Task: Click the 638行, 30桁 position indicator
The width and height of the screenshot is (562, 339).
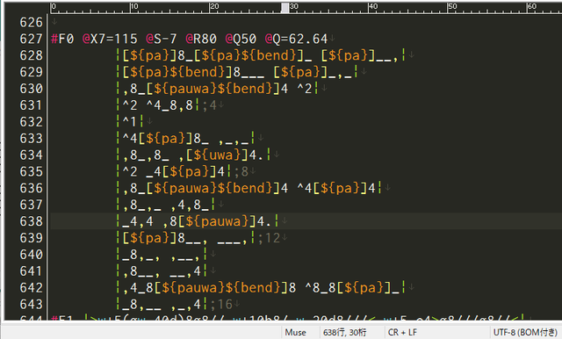Action: pos(344,333)
